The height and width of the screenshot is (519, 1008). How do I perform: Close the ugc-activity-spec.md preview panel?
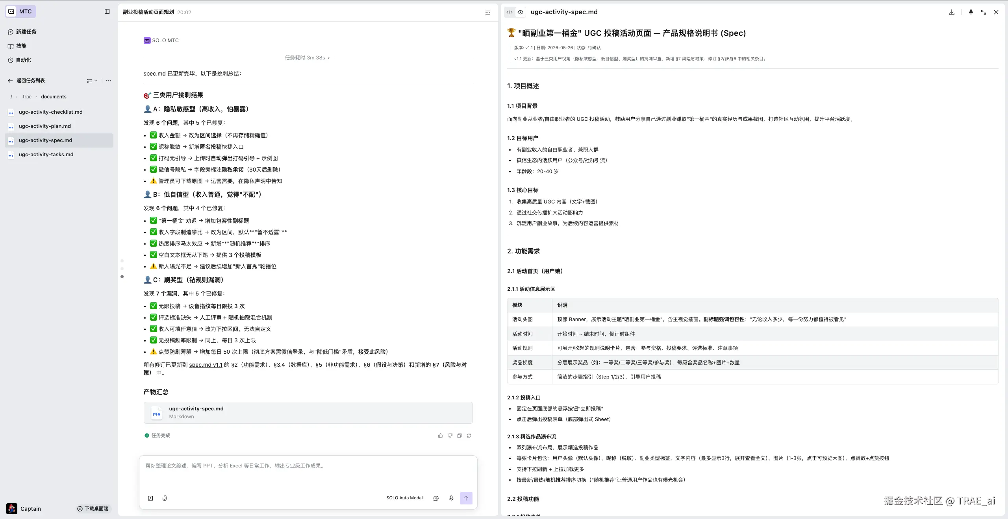[996, 12]
